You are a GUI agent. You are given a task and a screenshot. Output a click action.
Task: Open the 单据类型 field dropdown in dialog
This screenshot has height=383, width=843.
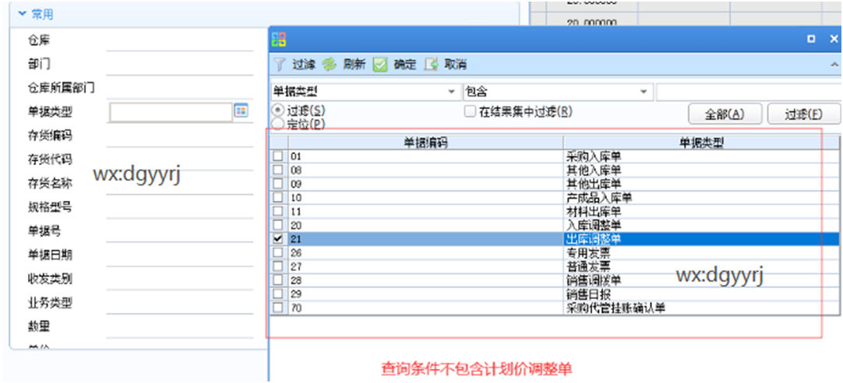[451, 92]
